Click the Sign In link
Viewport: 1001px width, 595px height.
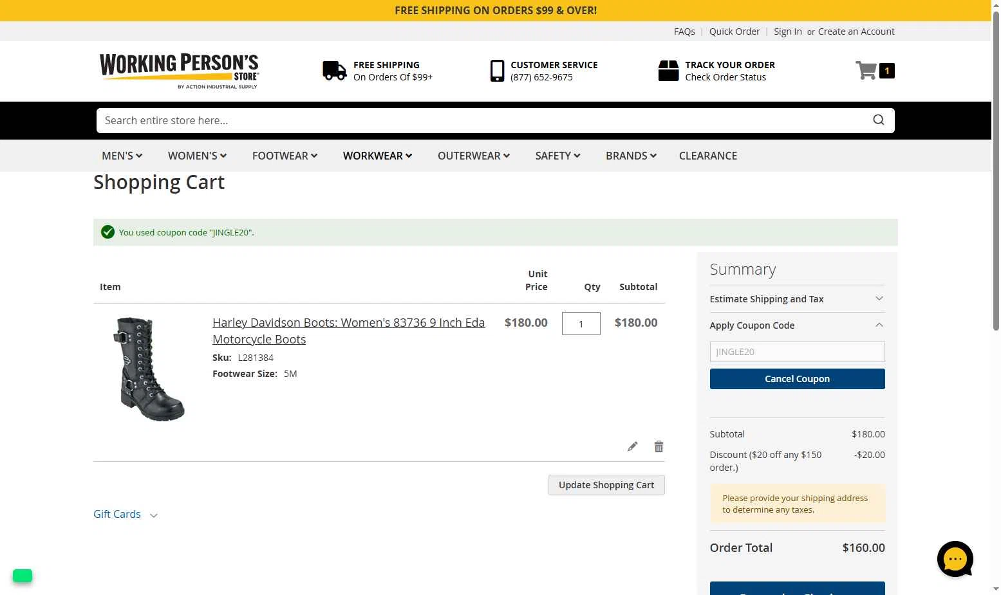click(x=788, y=32)
